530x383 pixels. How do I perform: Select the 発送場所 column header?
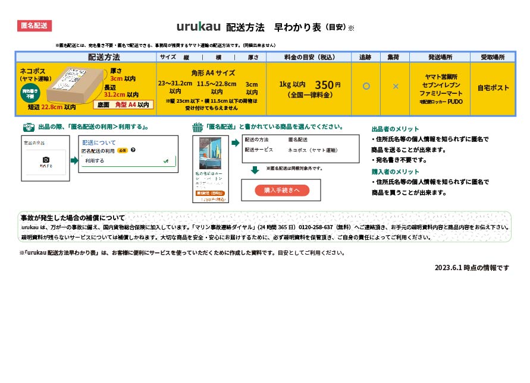(x=440, y=57)
